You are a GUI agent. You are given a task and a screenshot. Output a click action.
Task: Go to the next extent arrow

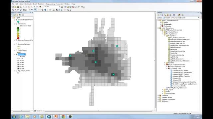click(32, 10)
